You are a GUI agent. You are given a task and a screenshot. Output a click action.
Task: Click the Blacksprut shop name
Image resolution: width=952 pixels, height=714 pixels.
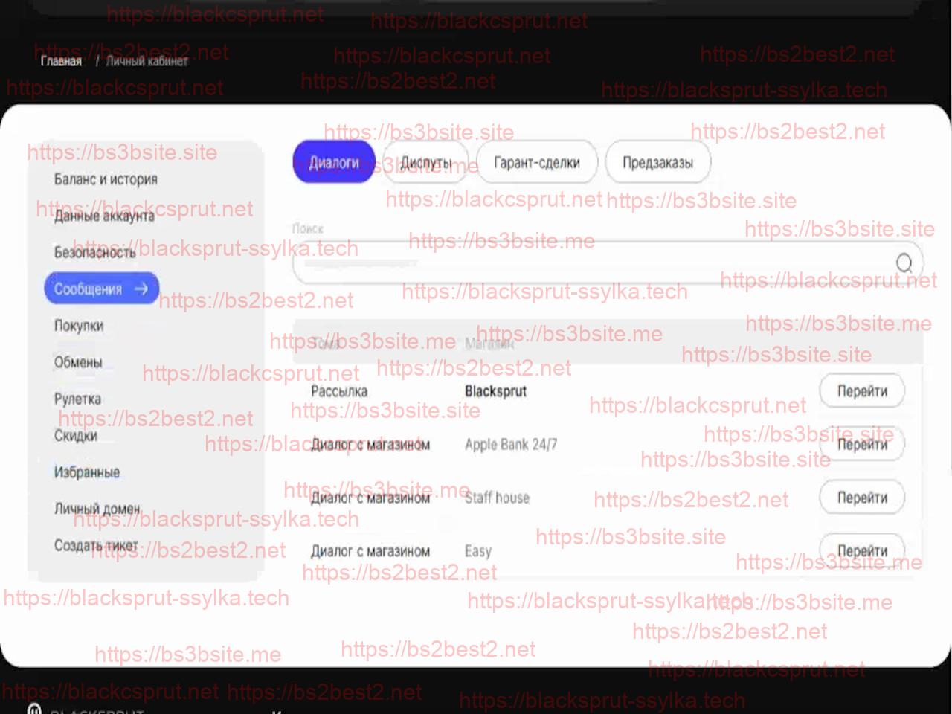[x=495, y=391]
